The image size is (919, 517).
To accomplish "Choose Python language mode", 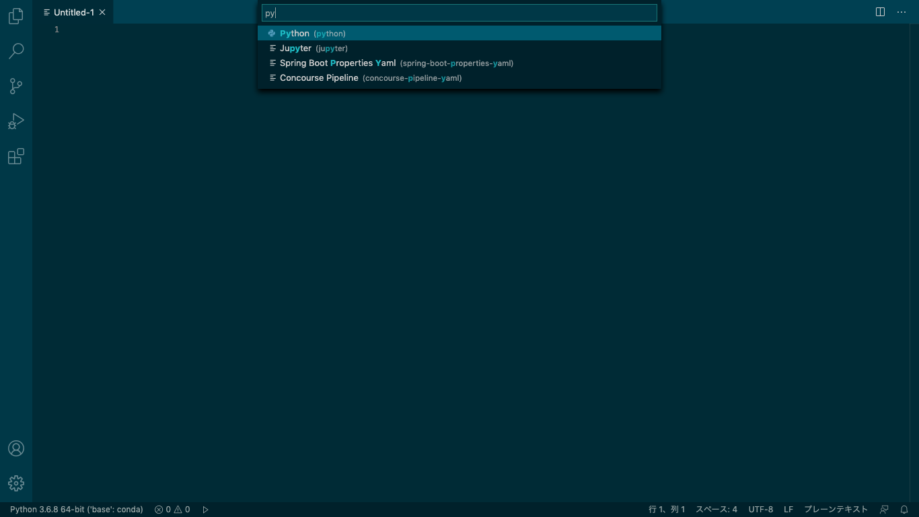I will pos(459,33).
